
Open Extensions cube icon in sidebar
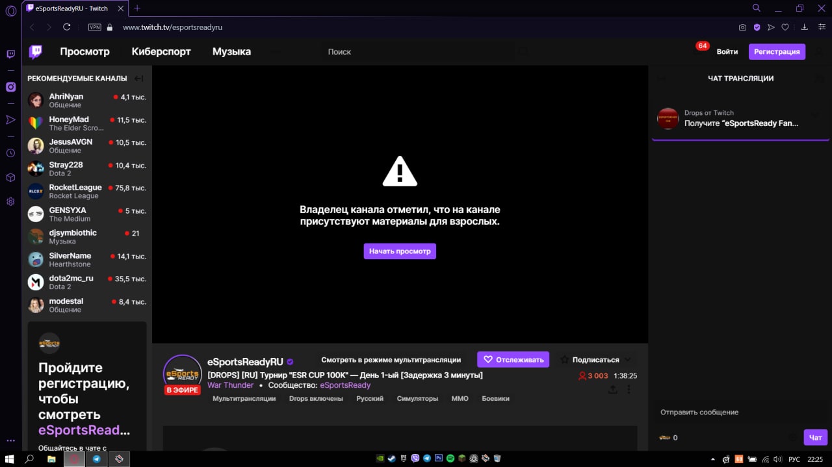(10, 177)
